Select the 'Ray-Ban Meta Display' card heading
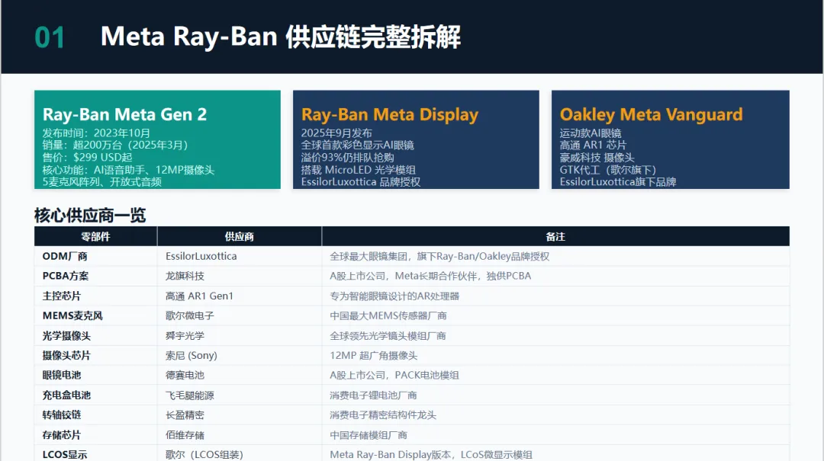Viewport: 824px width, 461px height. 390,114
